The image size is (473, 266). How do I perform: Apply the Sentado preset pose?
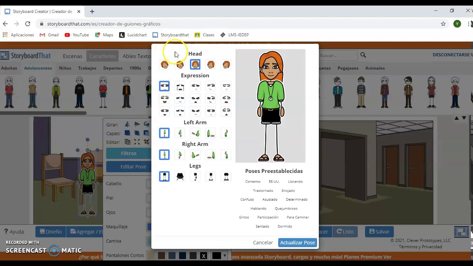point(262,226)
